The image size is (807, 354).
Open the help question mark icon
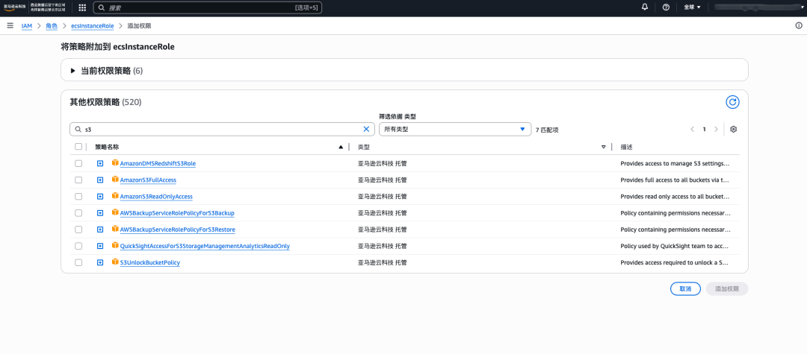(x=666, y=7)
